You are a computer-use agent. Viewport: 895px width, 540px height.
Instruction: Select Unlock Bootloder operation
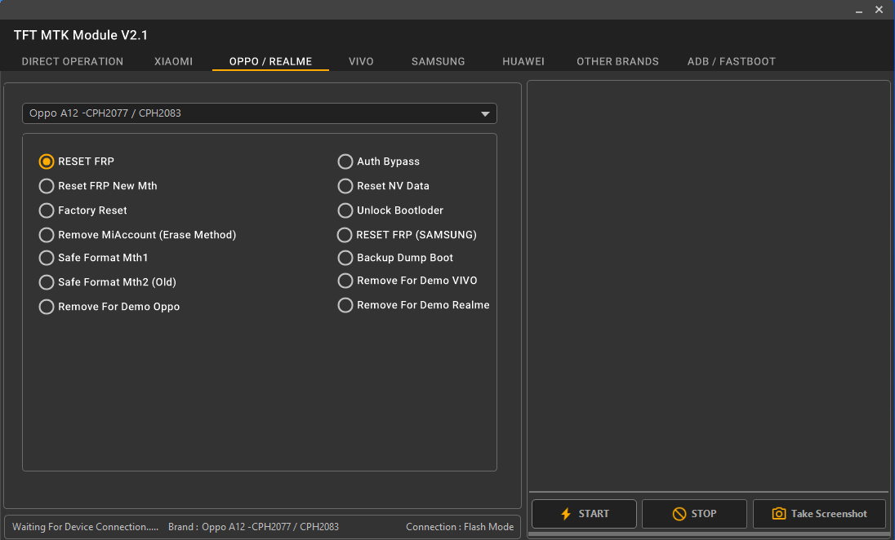tap(345, 210)
